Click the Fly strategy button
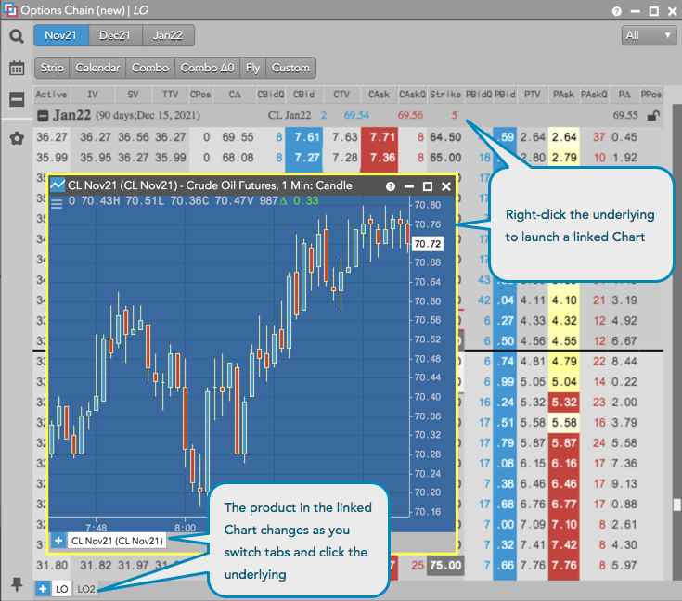The image size is (682, 601). (253, 68)
